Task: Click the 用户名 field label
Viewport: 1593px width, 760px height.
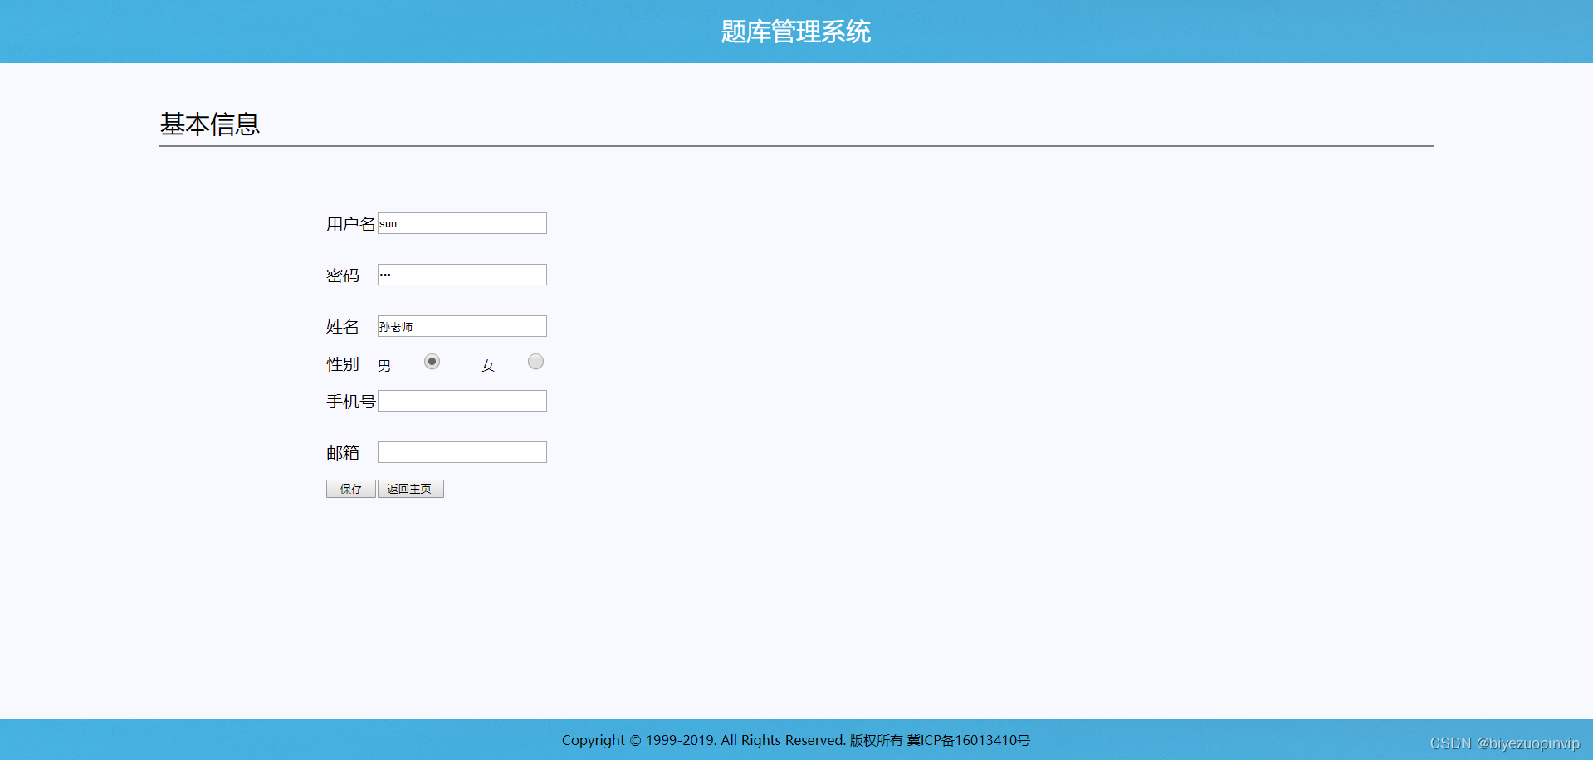Action: 349,224
